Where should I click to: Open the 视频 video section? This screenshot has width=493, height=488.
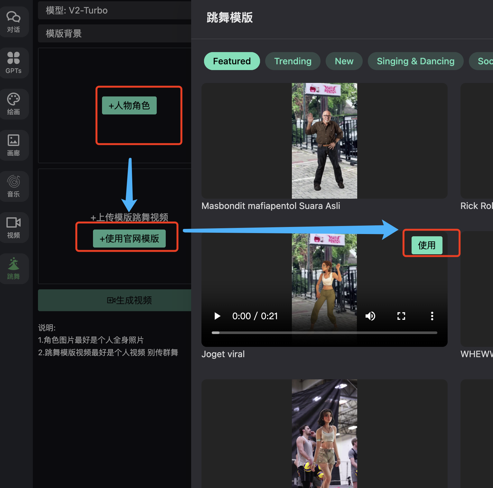pyautogui.click(x=14, y=227)
